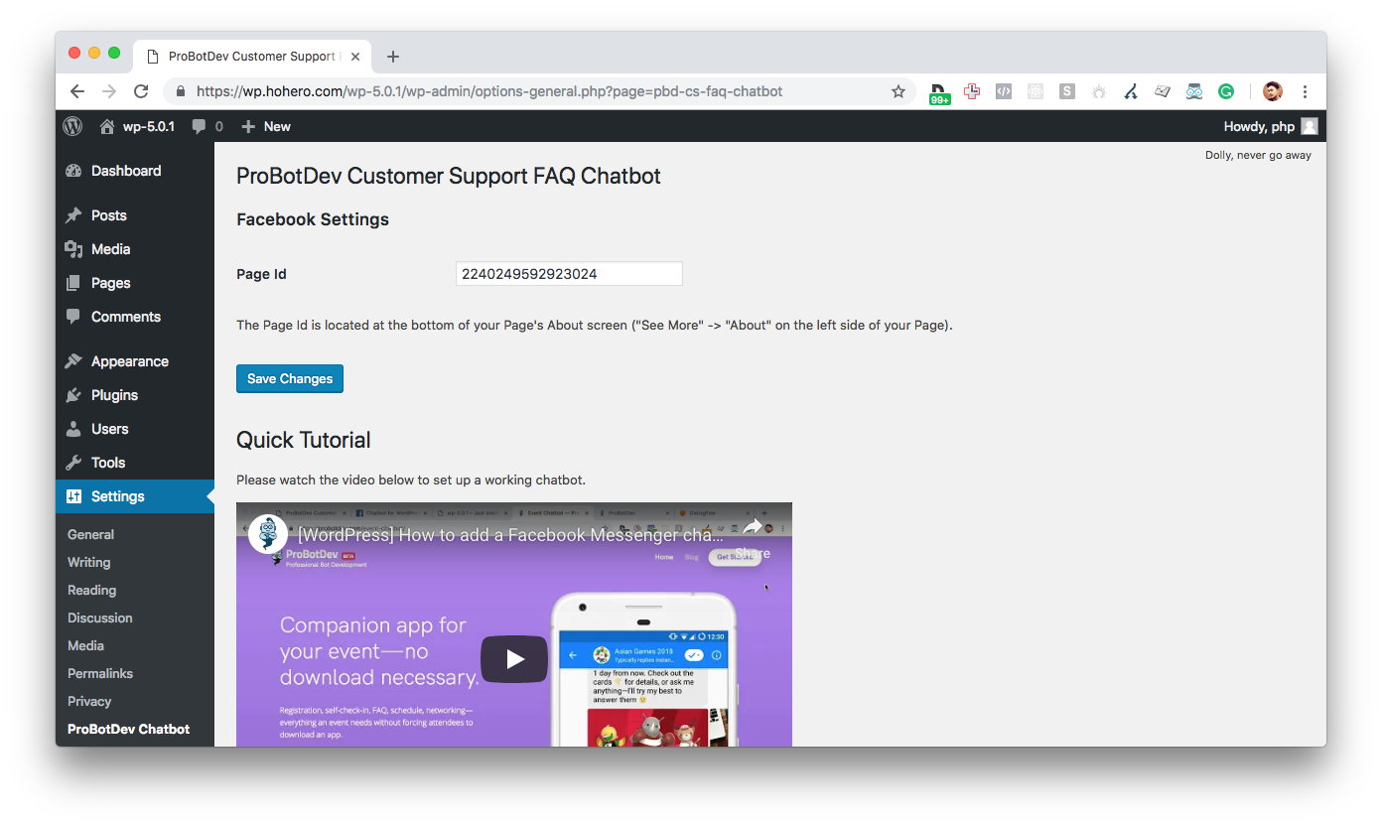Open the video title link
This screenshot has height=826, width=1382.
pos(511,534)
